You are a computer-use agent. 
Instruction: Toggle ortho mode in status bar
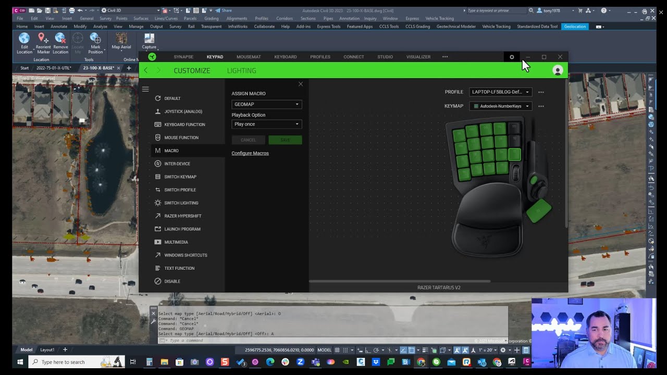click(368, 350)
